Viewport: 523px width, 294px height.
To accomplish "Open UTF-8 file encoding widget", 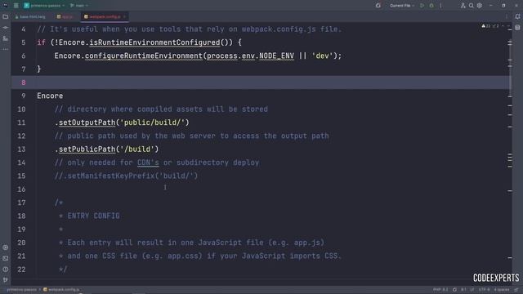I will 484,289.
